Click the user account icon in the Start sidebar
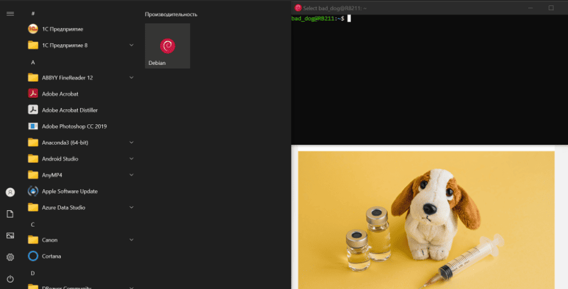Screen dimensions: 568x289 (10, 192)
